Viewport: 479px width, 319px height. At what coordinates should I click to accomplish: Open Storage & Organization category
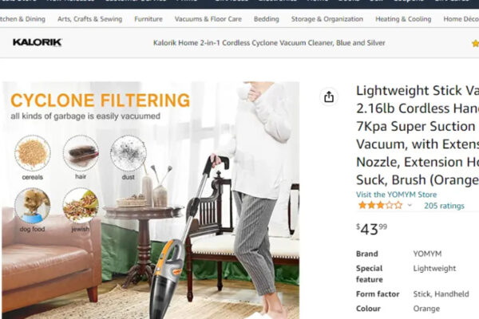pyautogui.click(x=327, y=19)
